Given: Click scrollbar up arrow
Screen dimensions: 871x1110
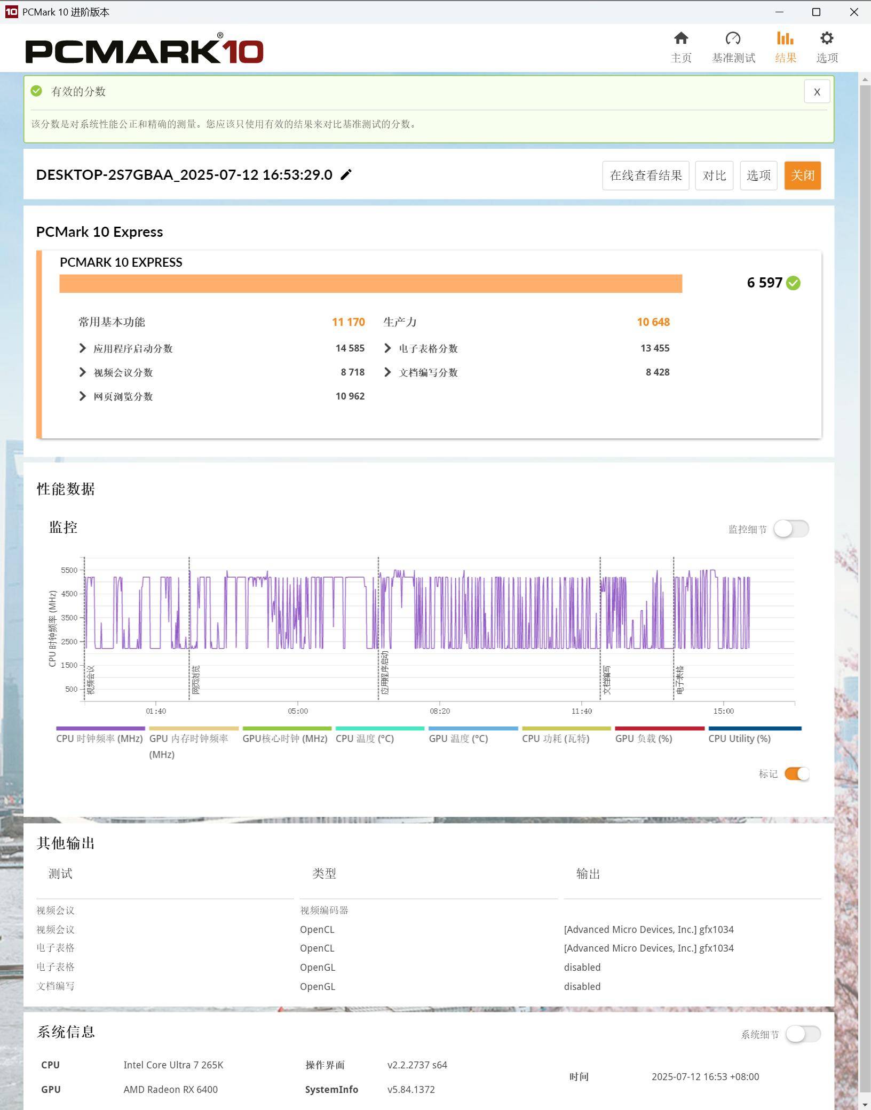Looking at the screenshot, I should 865,79.
